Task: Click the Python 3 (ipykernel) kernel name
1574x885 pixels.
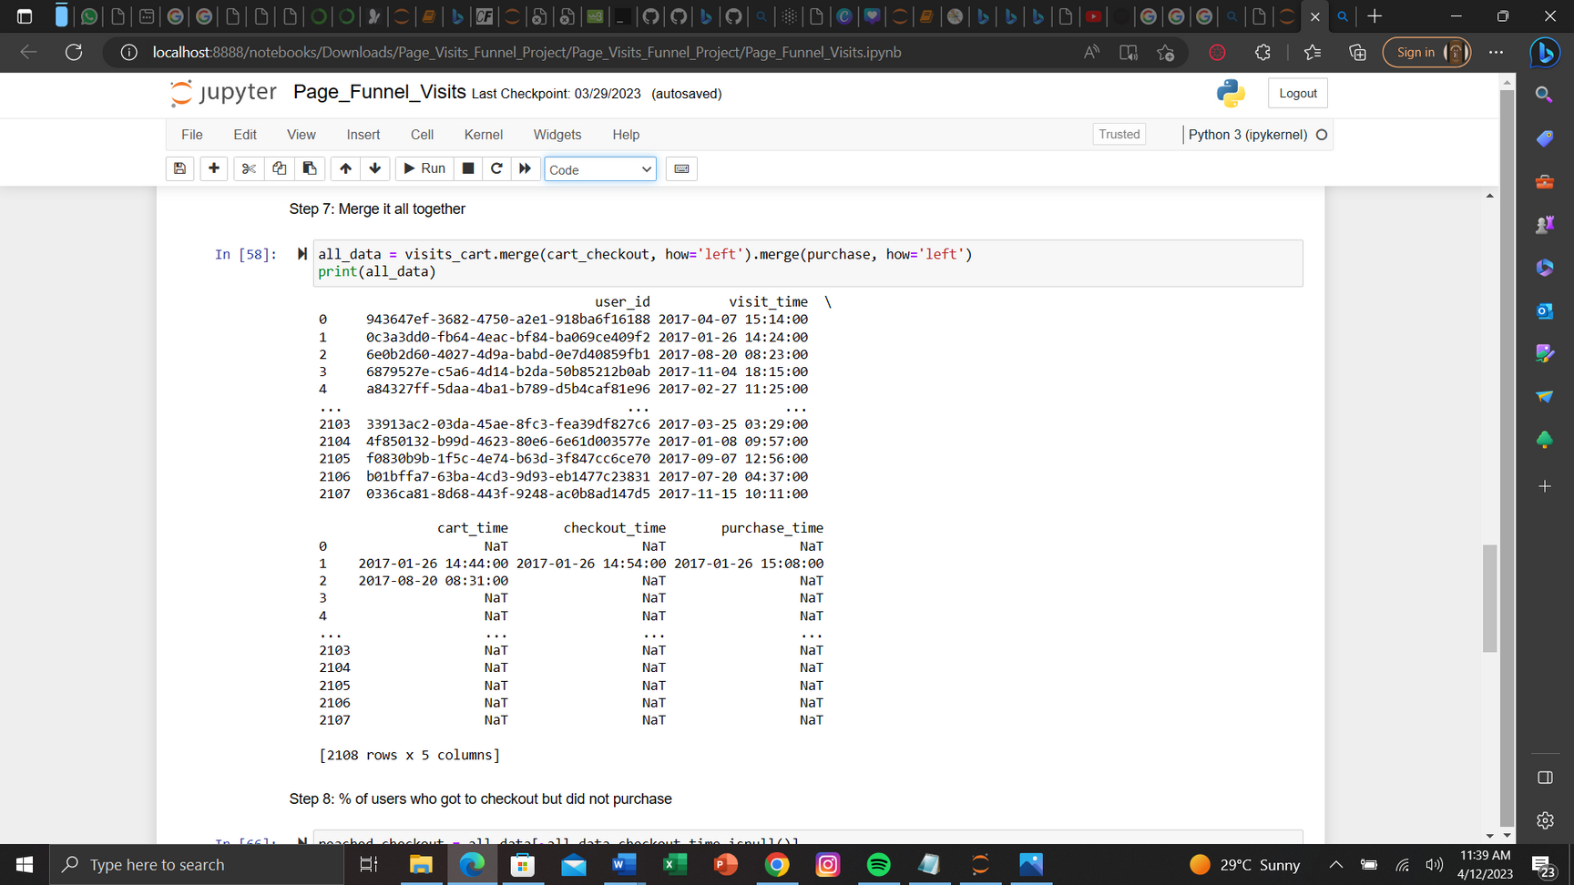Action: click(1248, 135)
